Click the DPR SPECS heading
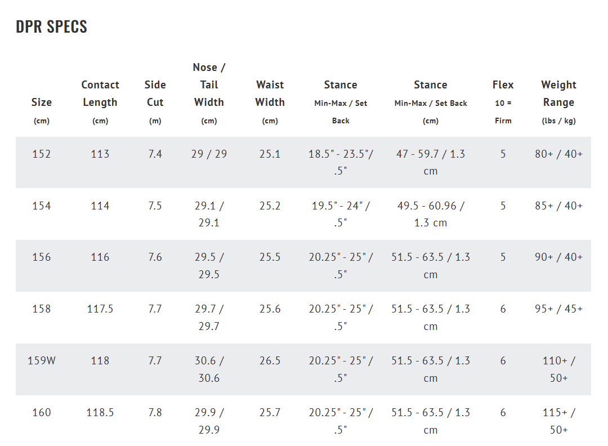 [x=51, y=26]
